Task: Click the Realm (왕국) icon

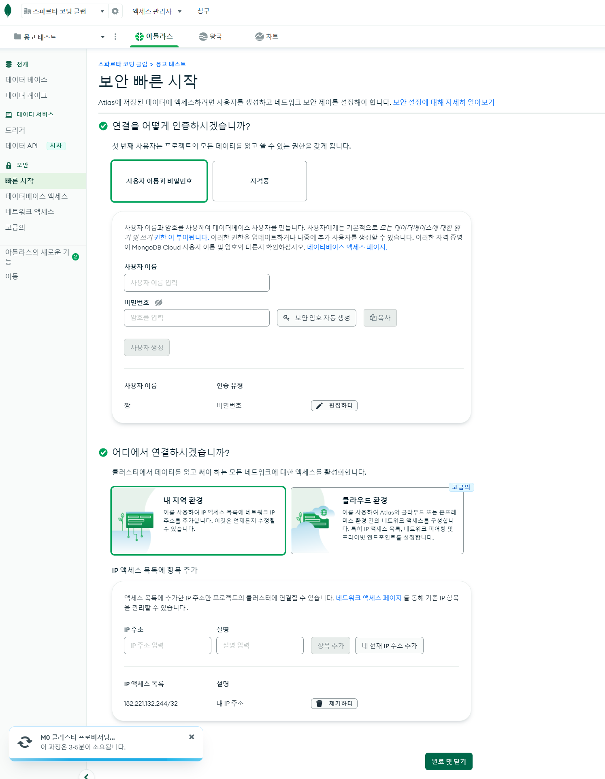Action: pyautogui.click(x=203, y=37)
